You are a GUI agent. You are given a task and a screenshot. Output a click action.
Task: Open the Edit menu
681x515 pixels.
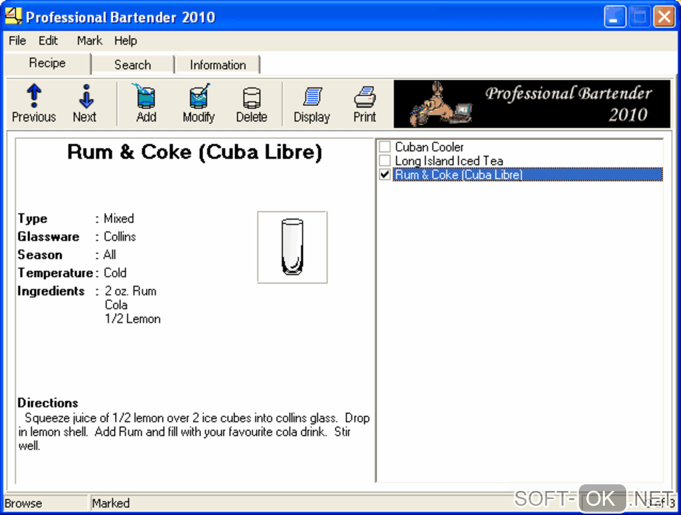(48, 41)
